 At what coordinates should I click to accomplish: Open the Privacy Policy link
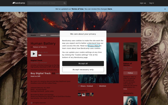94,46
